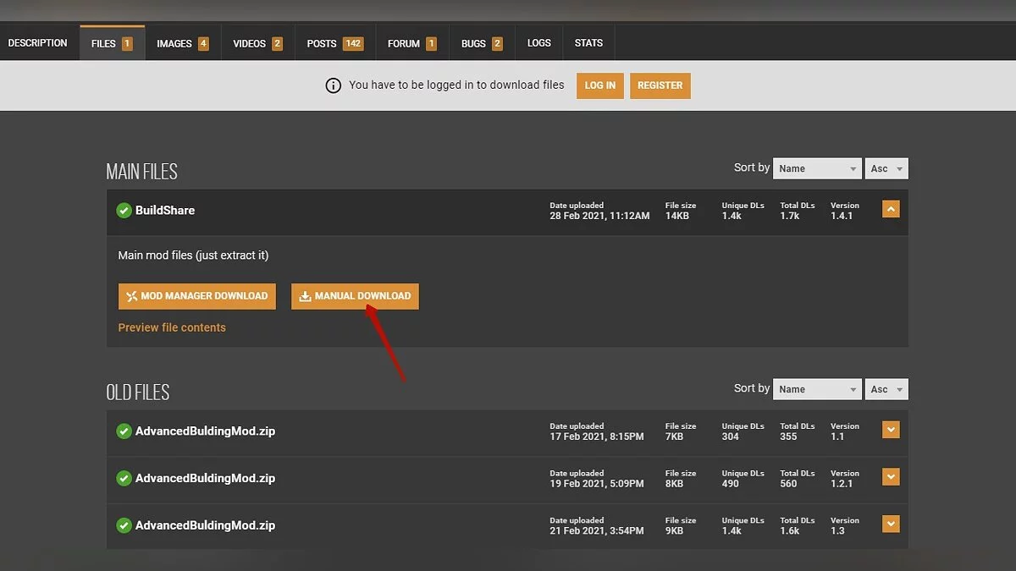
Task: Click the Images tab count badge
Action: coord(203,44)
